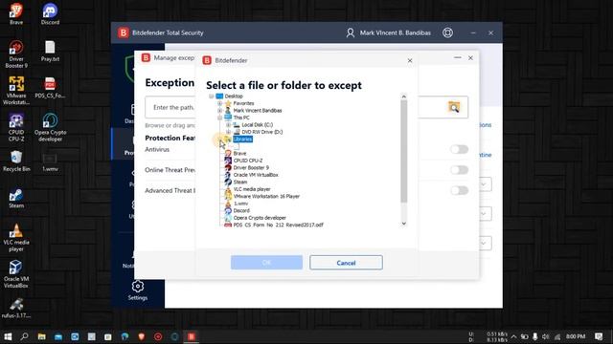613x344 pixels.
Task: Open the folder browse icon in the path field
Action: coord(454,107)
